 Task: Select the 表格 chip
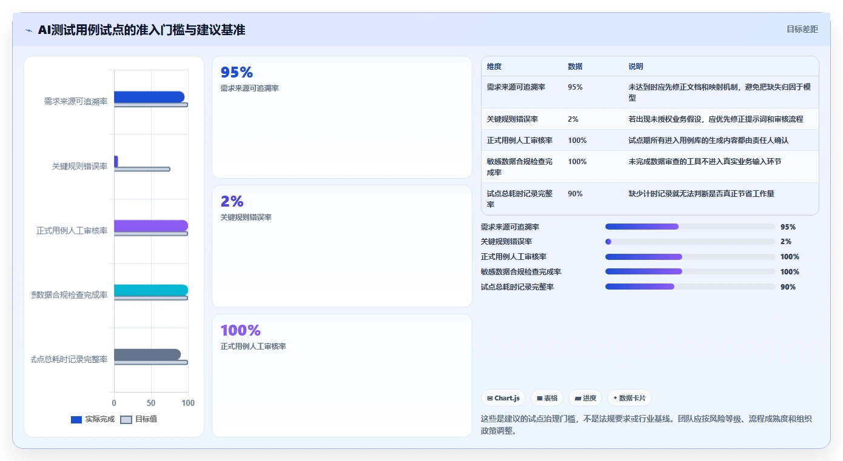[x=547, y=398]
